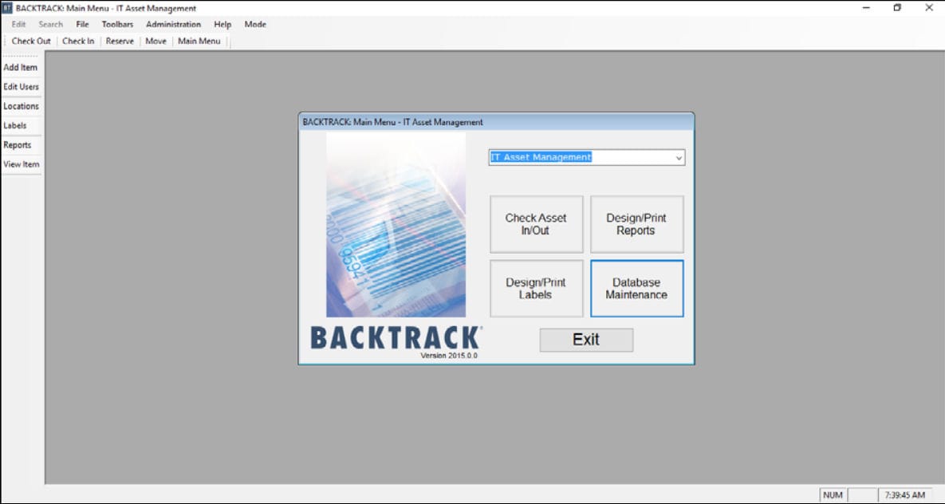Open Database Maintenance
Viewport: 945px width, 504px height.
[x=636, y=288]
